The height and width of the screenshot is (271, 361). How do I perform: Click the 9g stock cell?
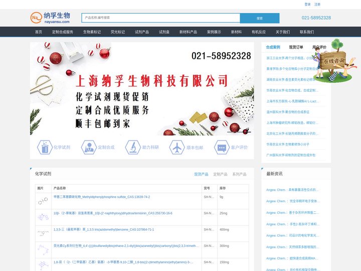pos(233,201)
